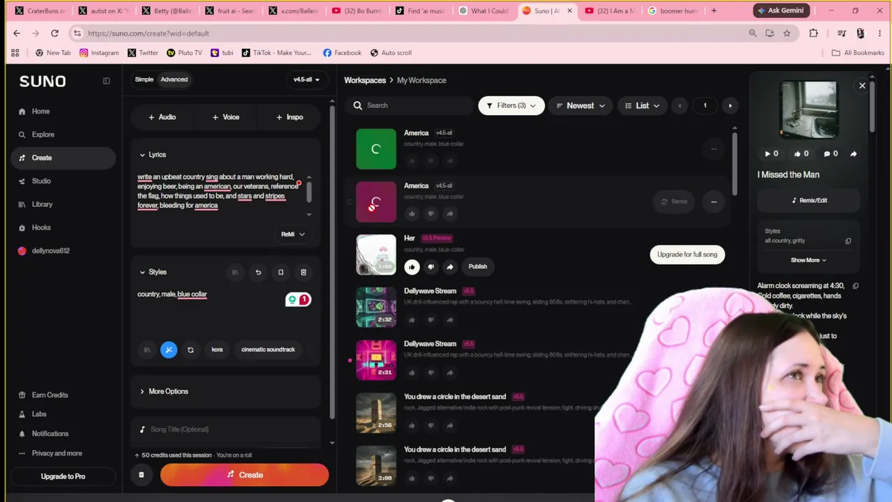Like the song 'Her'
892x502 pixels.
click(412, 266)
